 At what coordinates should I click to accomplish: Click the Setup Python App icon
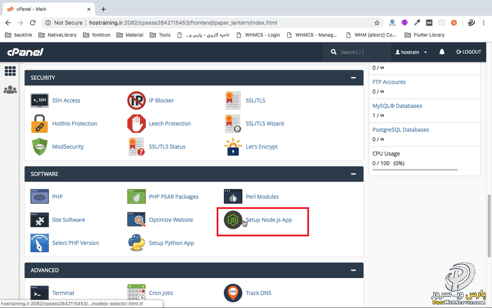coord(136,243)
